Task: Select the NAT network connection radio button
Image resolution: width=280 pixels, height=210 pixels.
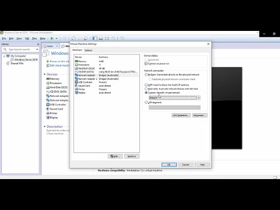Action: 146,85
